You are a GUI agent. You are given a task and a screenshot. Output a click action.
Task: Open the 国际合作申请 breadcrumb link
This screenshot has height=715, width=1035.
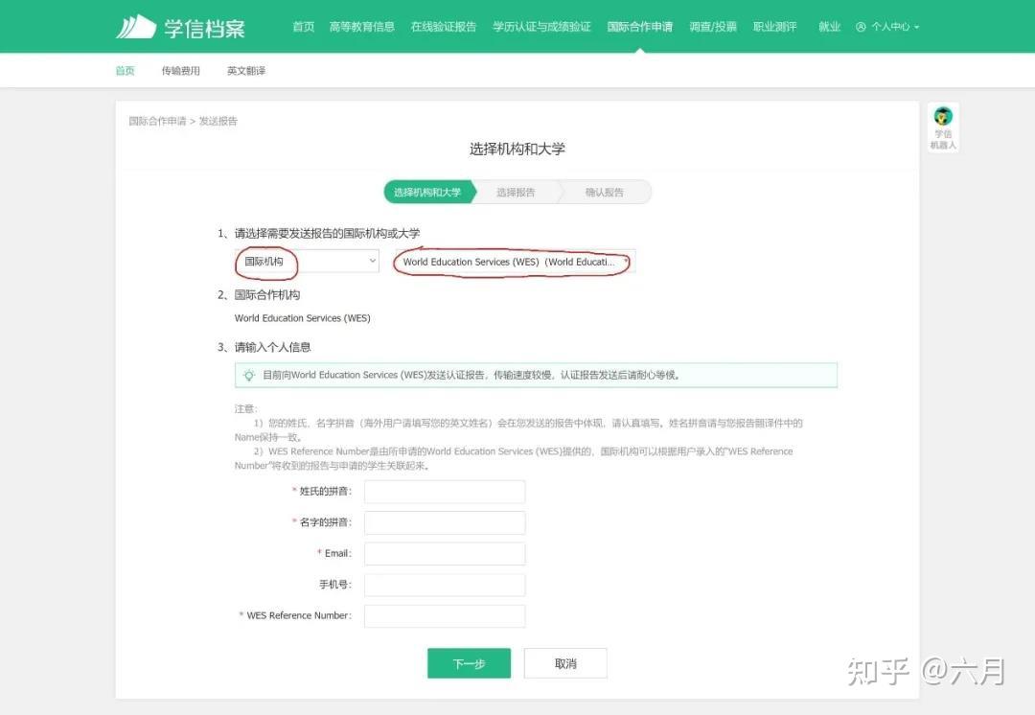(x=156, y=121)
